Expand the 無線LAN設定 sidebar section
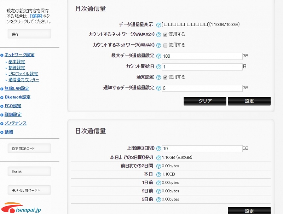The height and width of the screenshot is (214, 283). click(17, 89)
